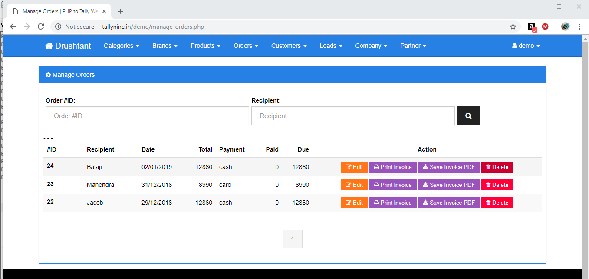Bookmark this page with star icon
The image size is (589, 279).
(x=513, y=27)
